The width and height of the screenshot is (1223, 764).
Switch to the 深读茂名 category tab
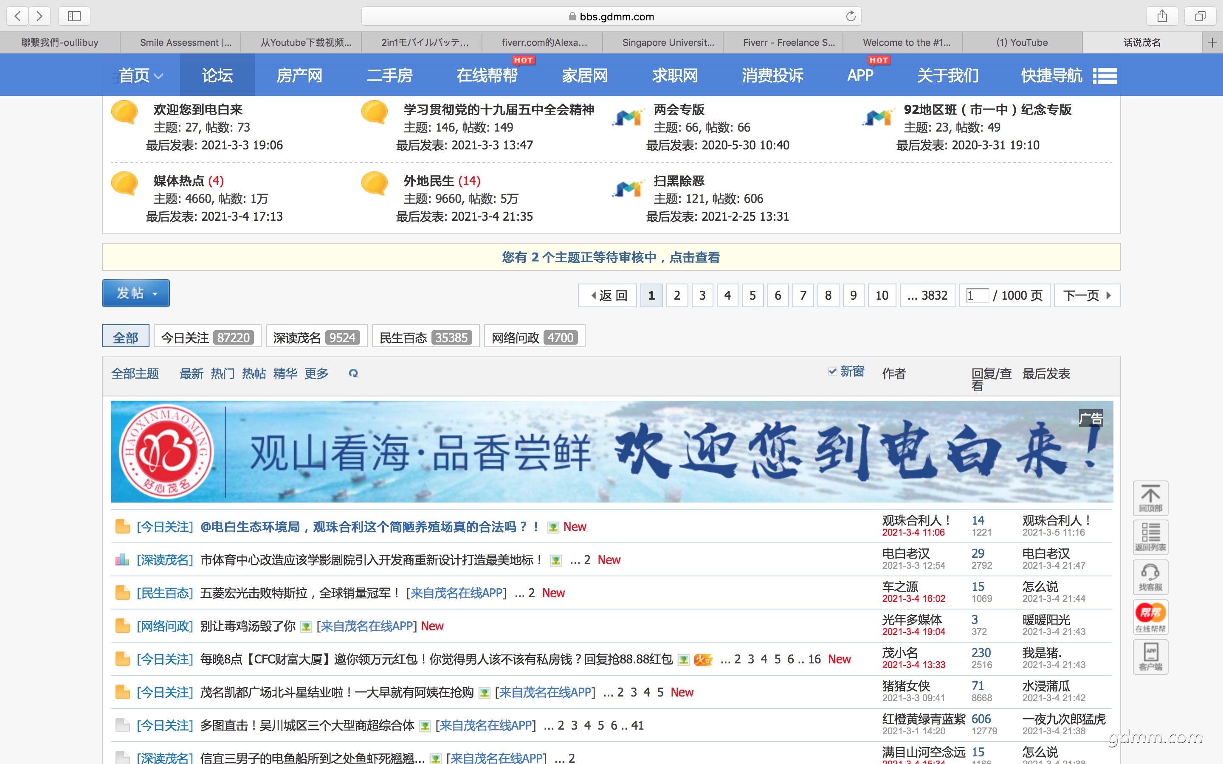pyautogui.click(x=316, y=337)
